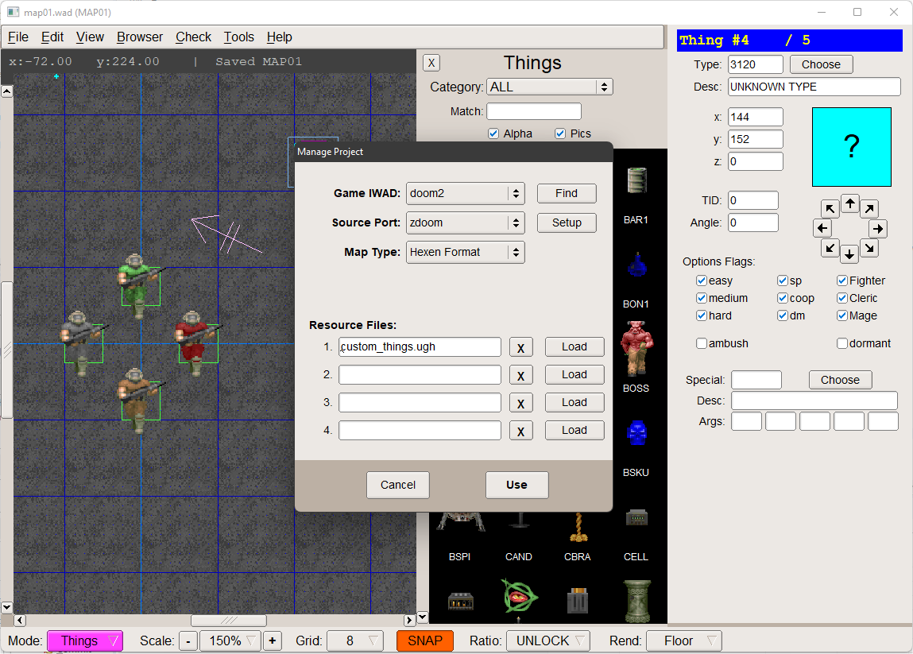Pick the BON1 blue potion thing
The image size is (913, 654).
(x=637, y=265)
